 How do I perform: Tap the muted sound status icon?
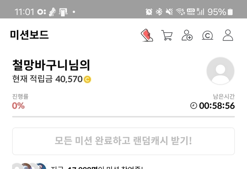(x=169, y=12)
